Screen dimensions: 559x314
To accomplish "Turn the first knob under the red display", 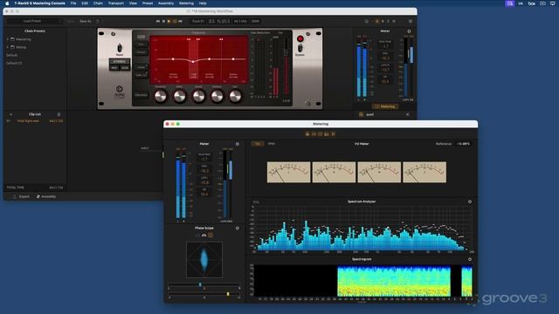I will (x=161, y=96).
